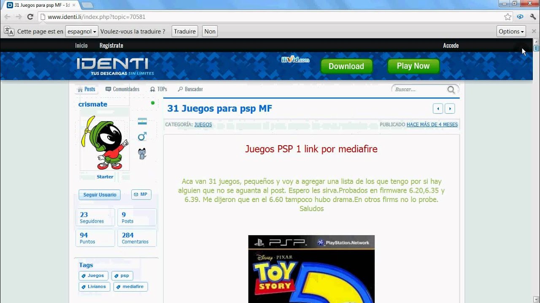
Task: Click the 'HACE MÁS DE 4 MESES' date link
Action: [x=432, y=125]
